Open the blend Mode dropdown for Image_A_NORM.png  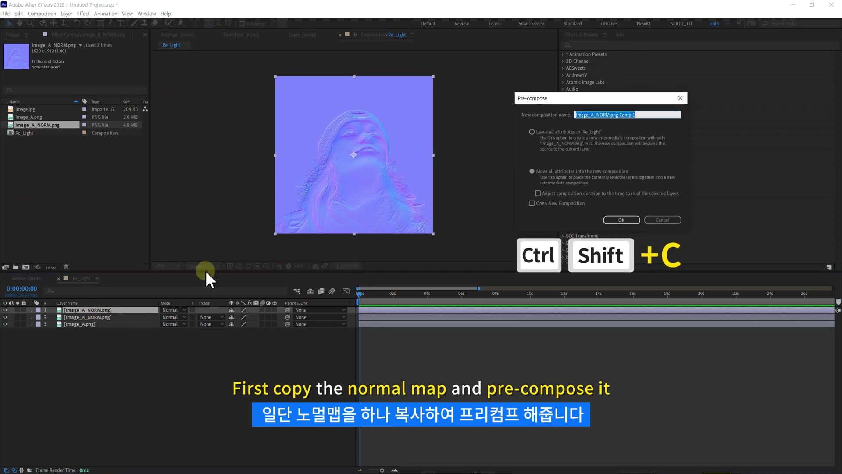pos(173,310)
